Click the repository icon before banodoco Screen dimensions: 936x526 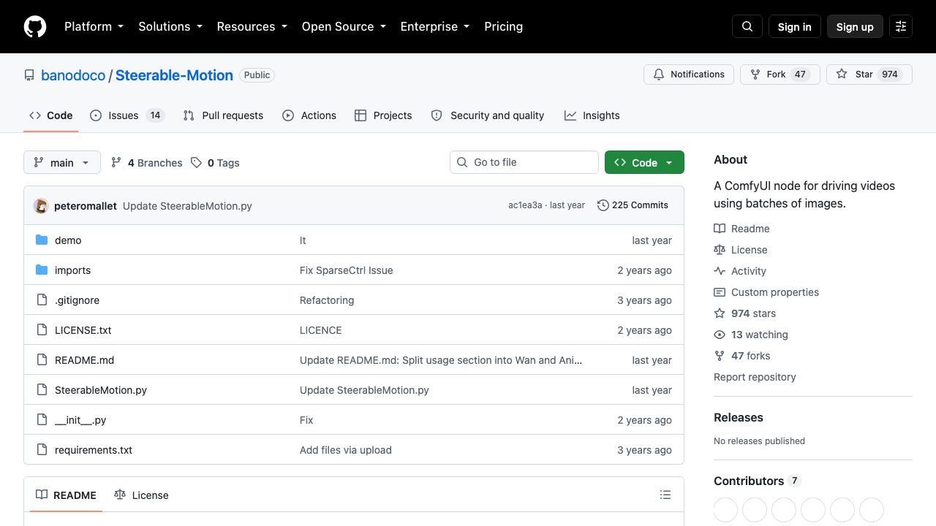29,75
